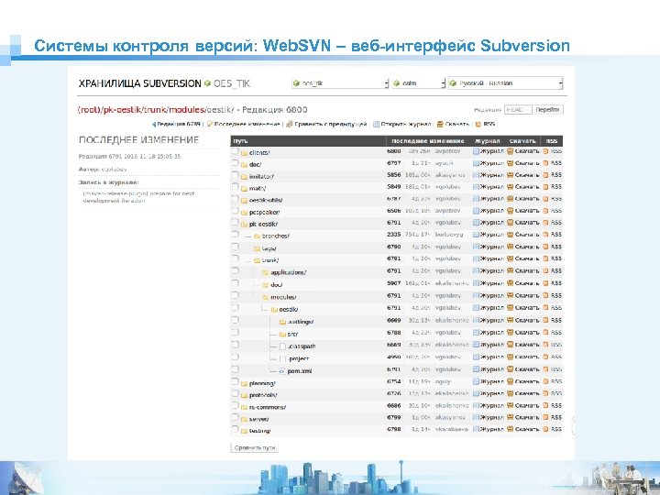This screenshot has height=495, width=660.
Task: Open journal icon for math/ row
Action: coord(476,186)
